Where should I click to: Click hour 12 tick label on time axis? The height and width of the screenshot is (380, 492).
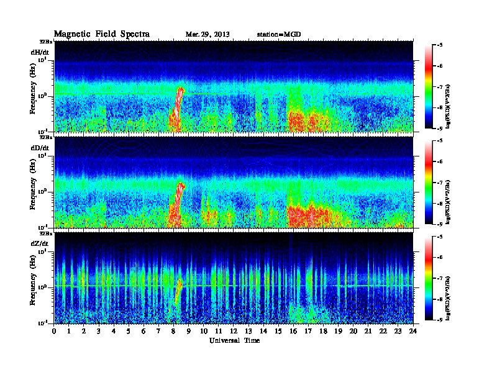234,331
